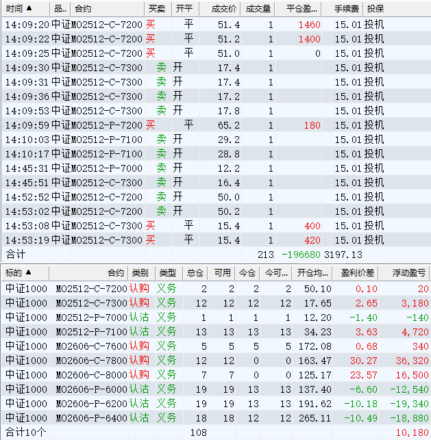Click the floating loss -19,340
Viewport: 431px width, 440px height.
(410, 404)
